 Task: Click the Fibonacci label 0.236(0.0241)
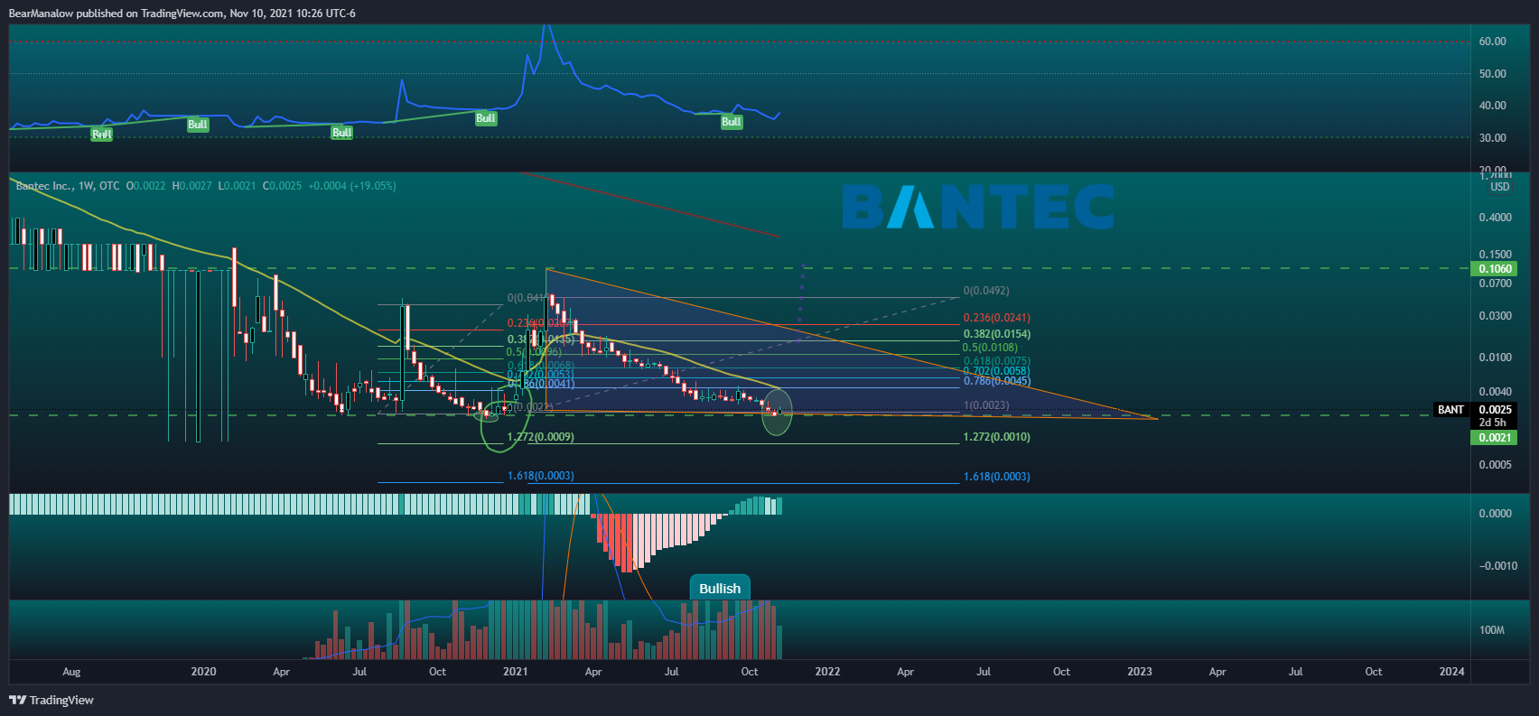pyautogui.click(x=996, y=318)
